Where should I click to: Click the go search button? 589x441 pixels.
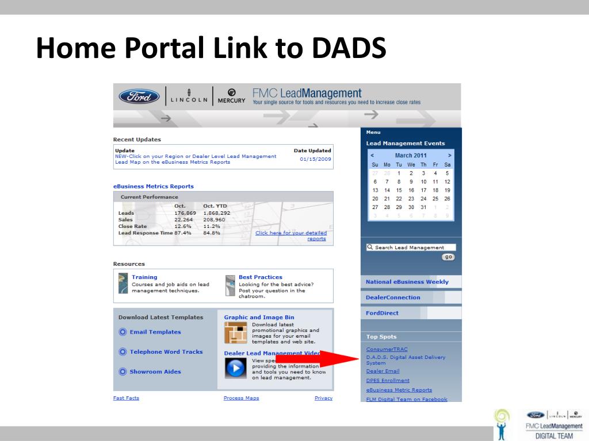point(448,257)
